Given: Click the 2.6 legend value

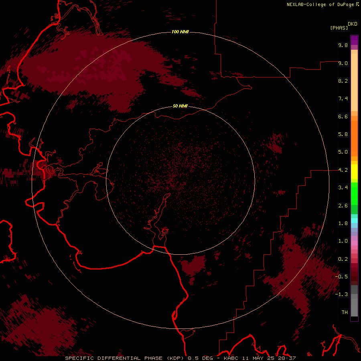Looking at the screenshot, I should [343, 206].
